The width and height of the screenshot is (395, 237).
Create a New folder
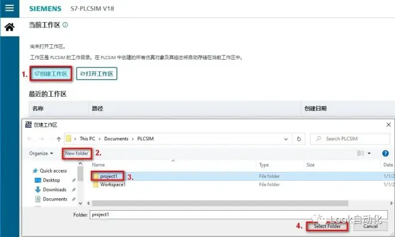[77, 153]
